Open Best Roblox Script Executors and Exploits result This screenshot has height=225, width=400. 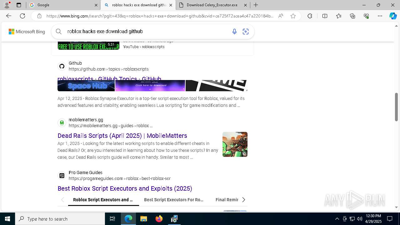125,188
